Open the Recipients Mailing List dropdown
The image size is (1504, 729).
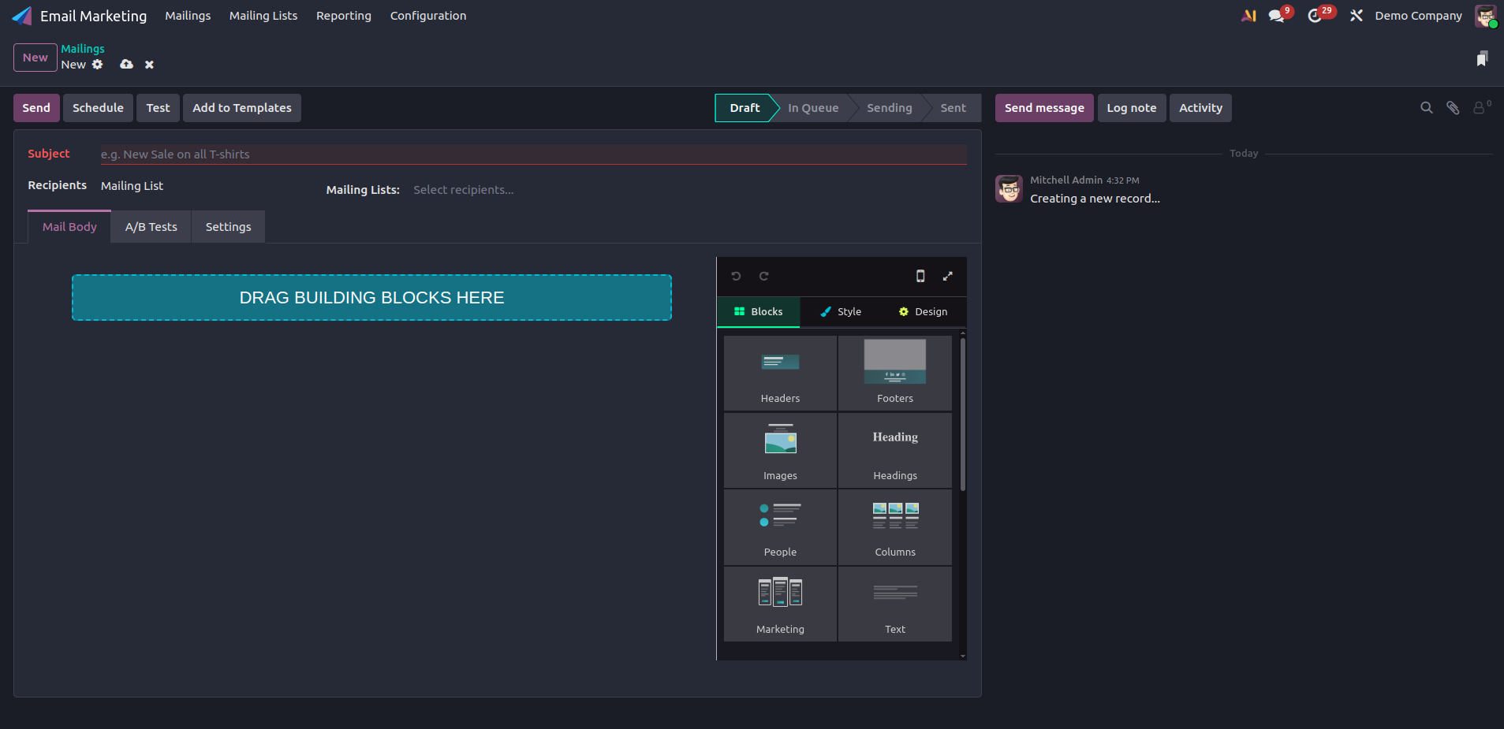click(x=132, y=186)
